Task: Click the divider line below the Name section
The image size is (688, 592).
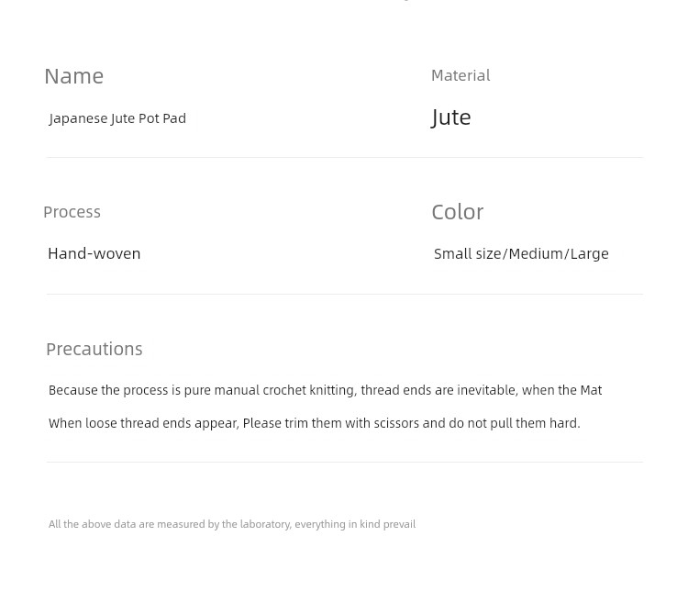Action: 345,157
